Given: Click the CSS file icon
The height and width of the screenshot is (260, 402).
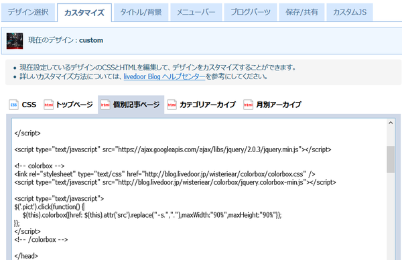Looking at the screenshot, I should click(x=13, y=105).
